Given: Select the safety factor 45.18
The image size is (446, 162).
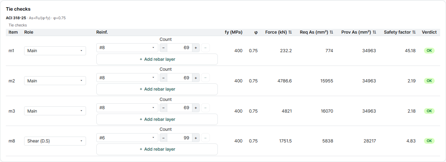Looking at the screenshot, I should (x=410, y=51).
